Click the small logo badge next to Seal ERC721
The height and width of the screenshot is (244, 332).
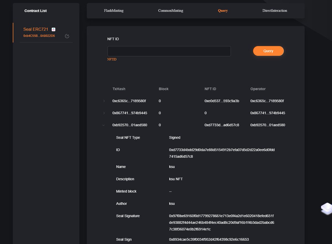click(x=53, y=29)
